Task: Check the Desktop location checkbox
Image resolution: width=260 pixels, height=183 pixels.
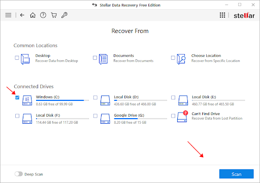Action: tap(17, 58)
